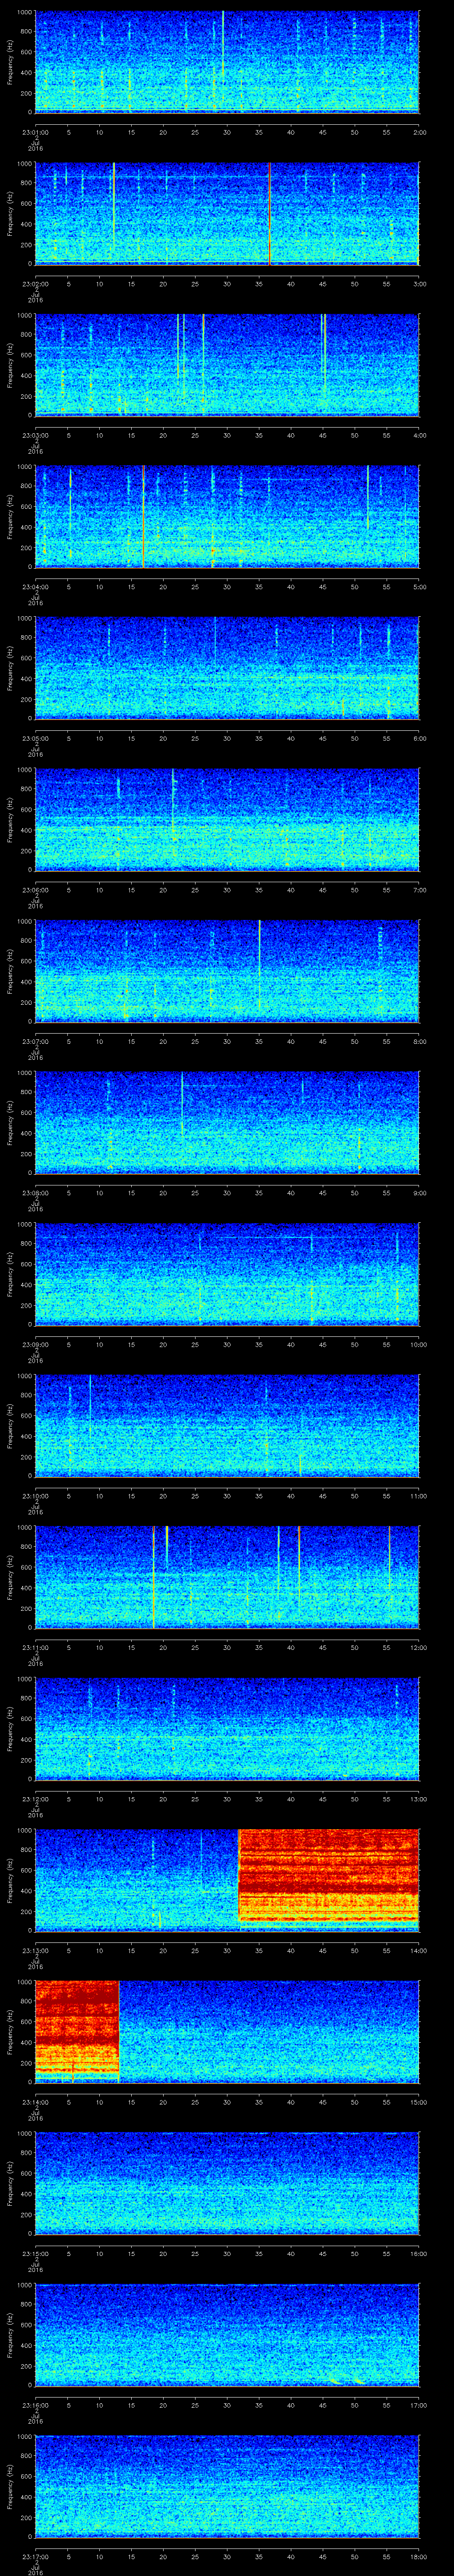Image resolution: width=454 pixels, height=2576 pixels.
Task: Click the 2:00 end time label
Action: 419,131
